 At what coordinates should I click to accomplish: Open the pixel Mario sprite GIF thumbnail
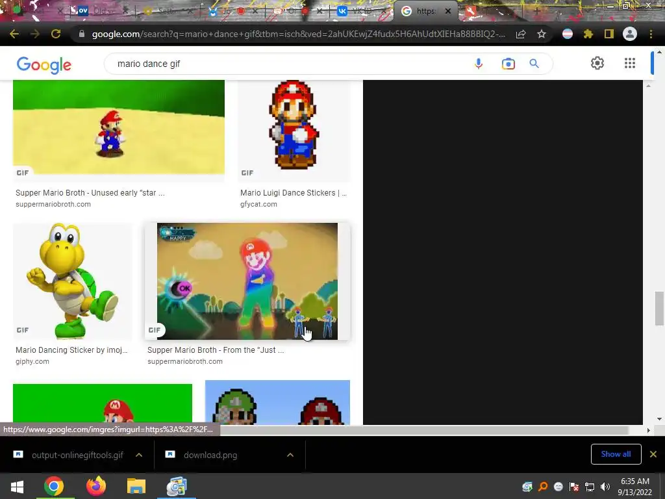coord(294,130)
